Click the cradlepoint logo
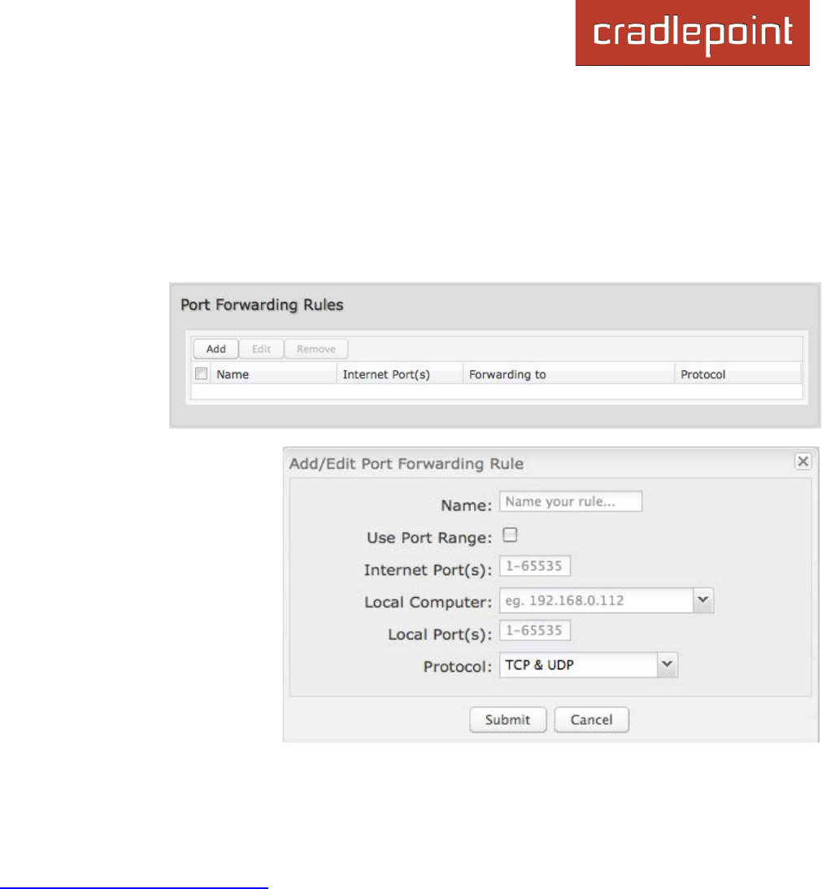 click(692, 33)
